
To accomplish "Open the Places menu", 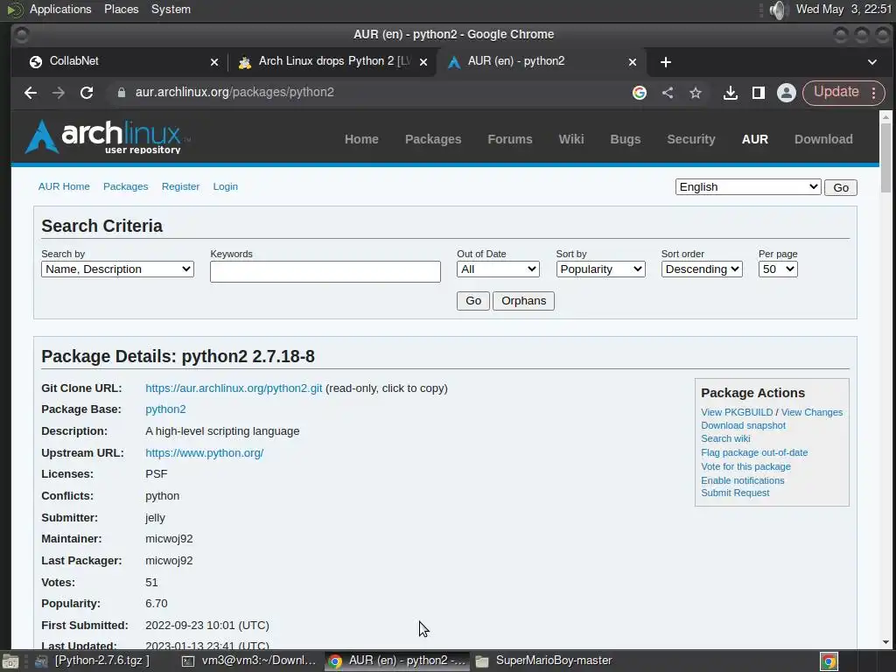I will point(121,9).
